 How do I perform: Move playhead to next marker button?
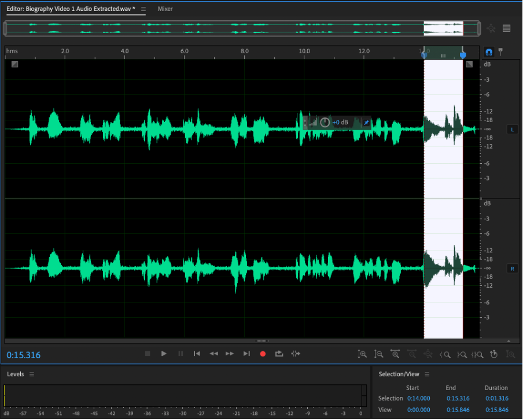click(x=246, y=354)
